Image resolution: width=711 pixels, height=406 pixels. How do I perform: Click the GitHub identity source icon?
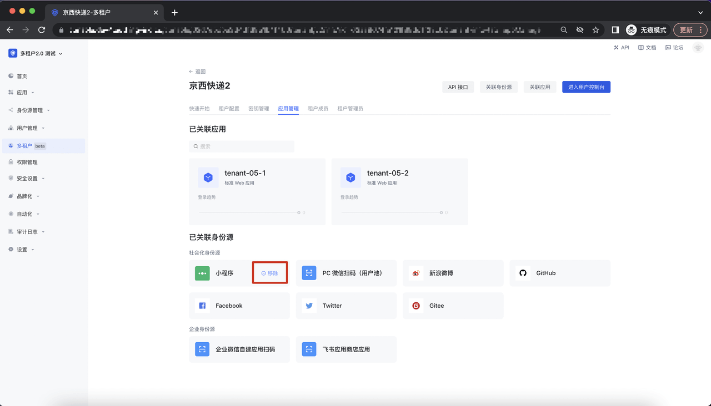coord(523,273)
